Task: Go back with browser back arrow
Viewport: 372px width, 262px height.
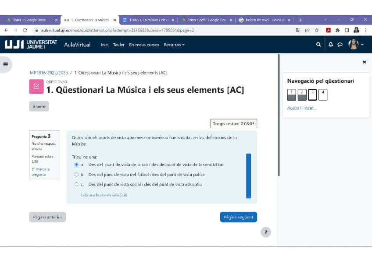Action: (7, 30)
